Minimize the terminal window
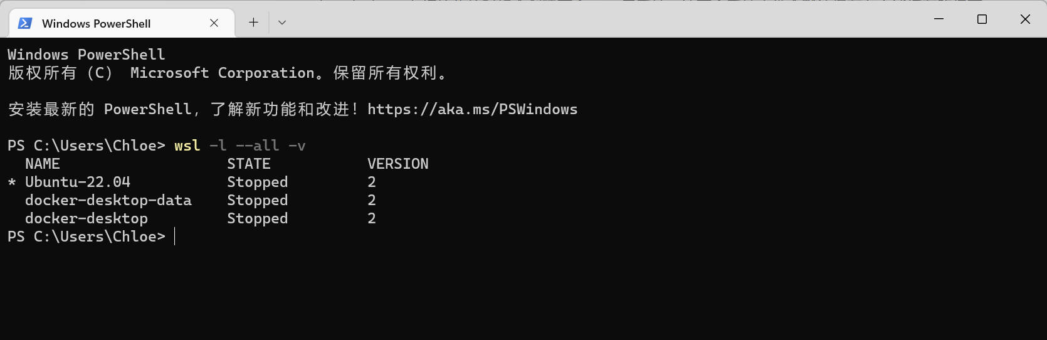This screenshot has width=1047, height=340. [939, 19]
